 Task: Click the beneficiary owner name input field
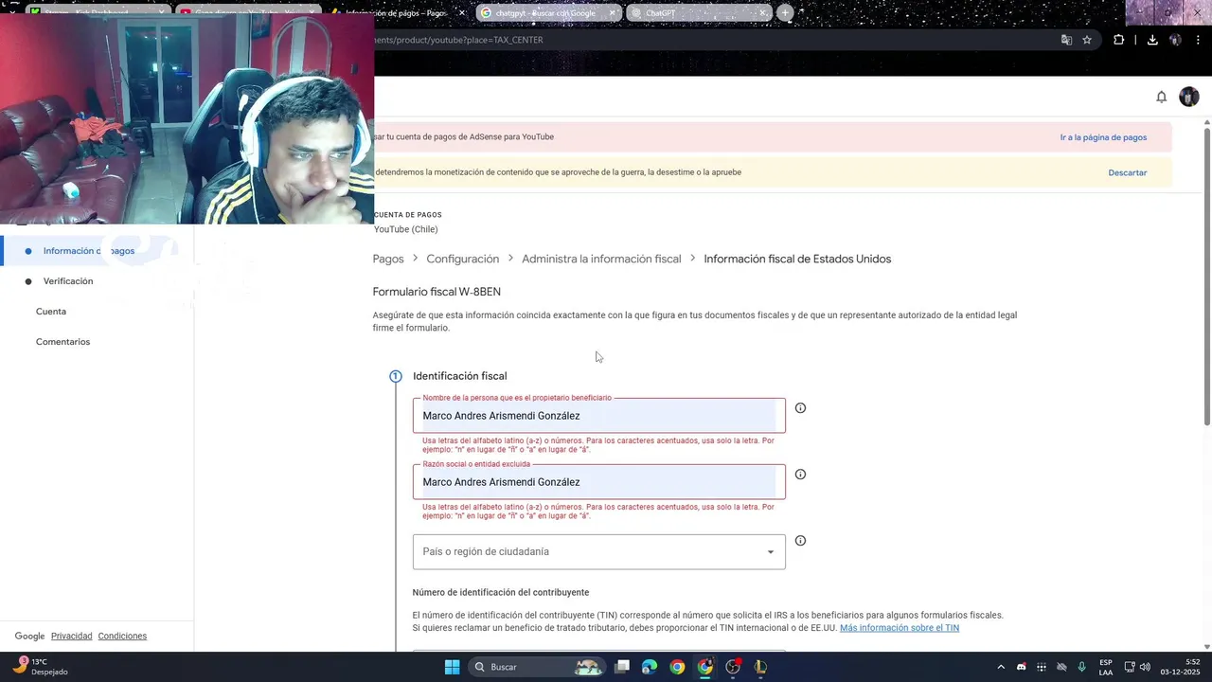click(598, 416)
